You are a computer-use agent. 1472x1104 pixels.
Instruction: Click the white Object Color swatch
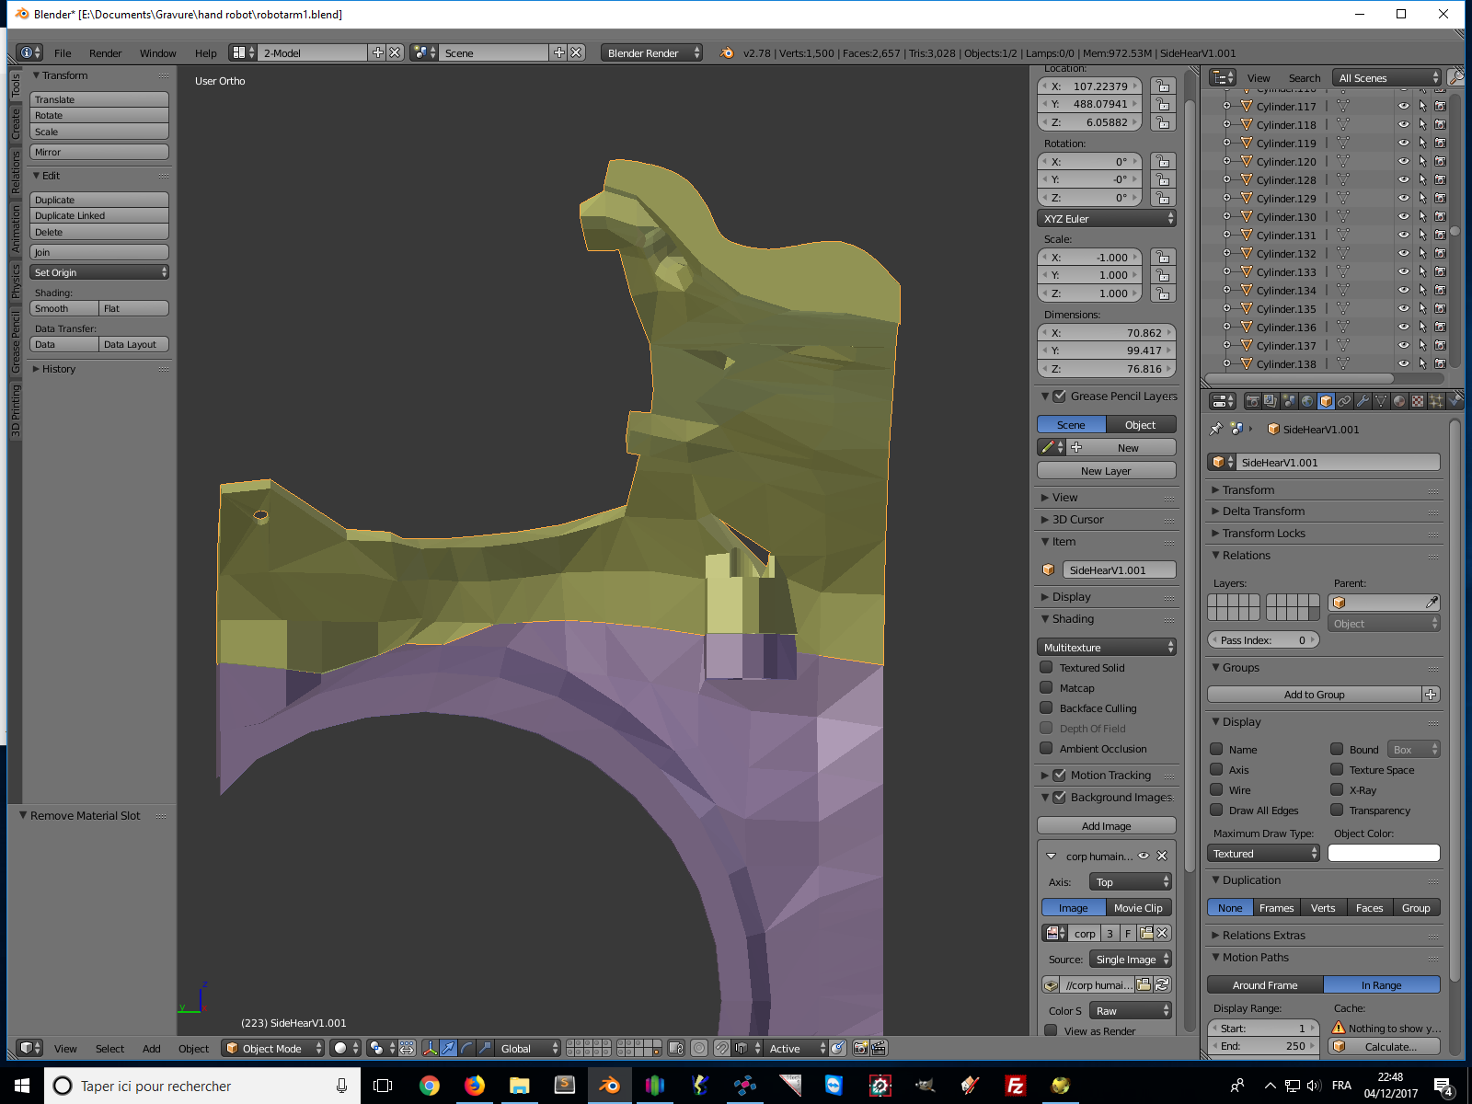point(1383,854)
